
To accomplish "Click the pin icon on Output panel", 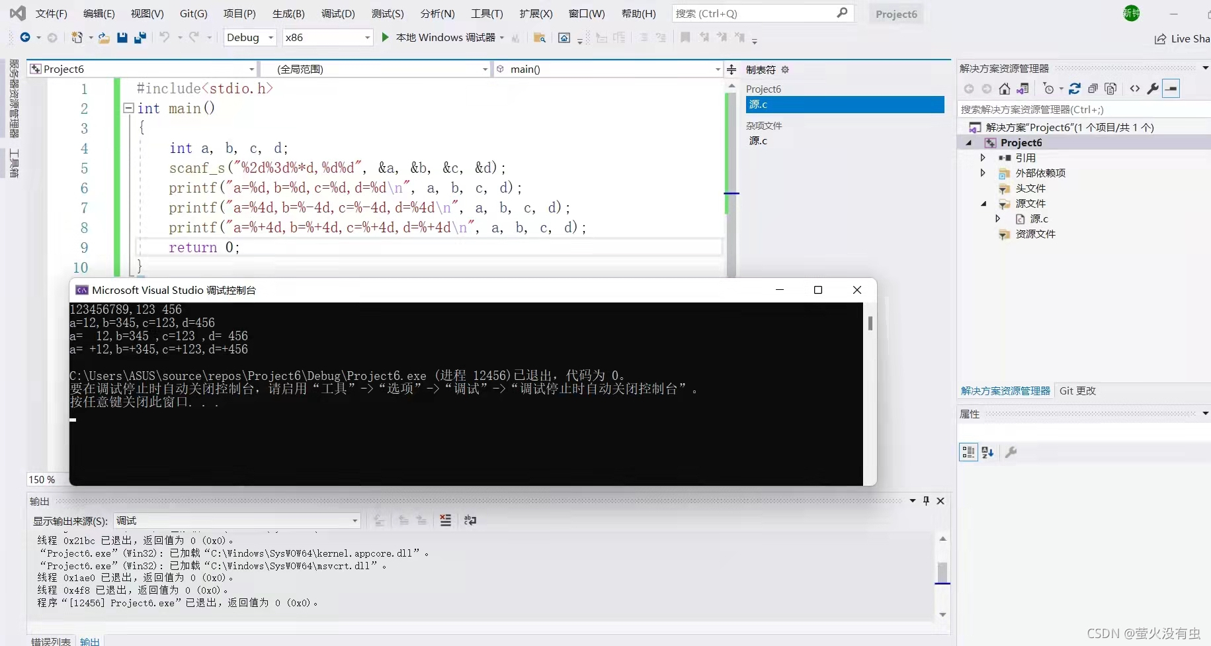I will point(927,501).
